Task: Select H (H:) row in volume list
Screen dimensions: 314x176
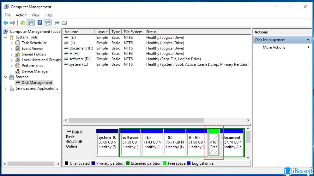Action: point(157,54)
